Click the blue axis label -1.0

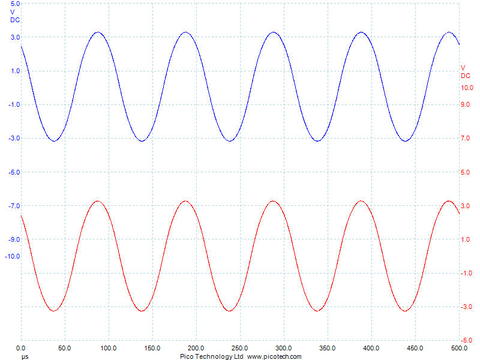coord(14,104)
